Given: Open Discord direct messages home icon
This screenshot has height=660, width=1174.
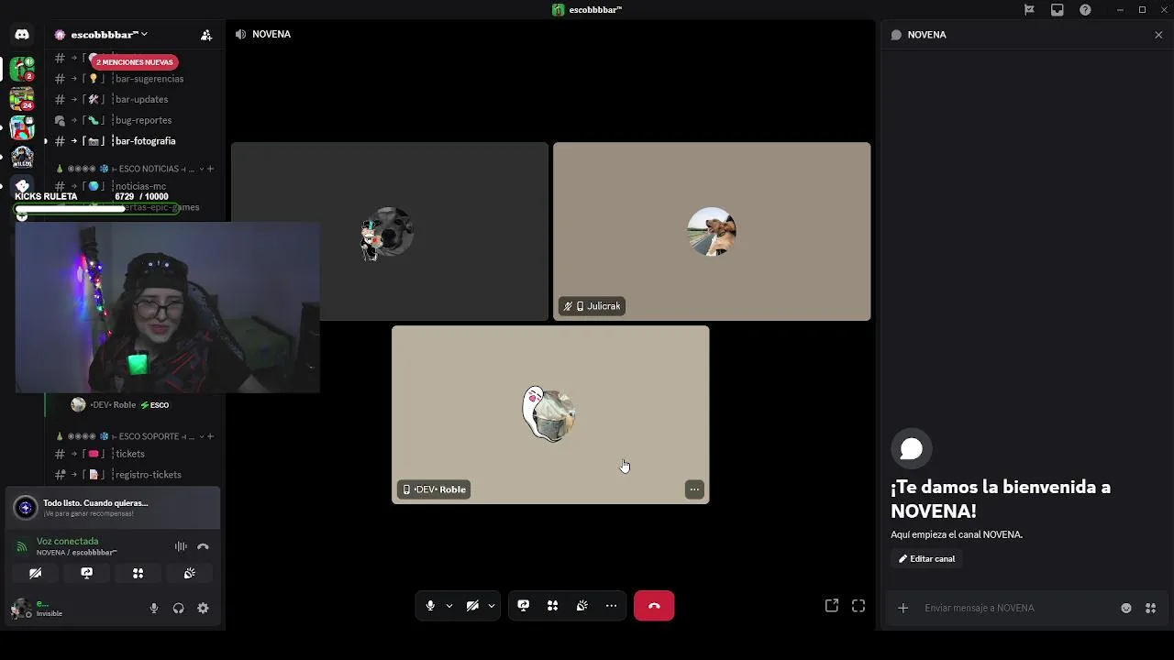Looking at the screenshot, I should click(22, 35).
